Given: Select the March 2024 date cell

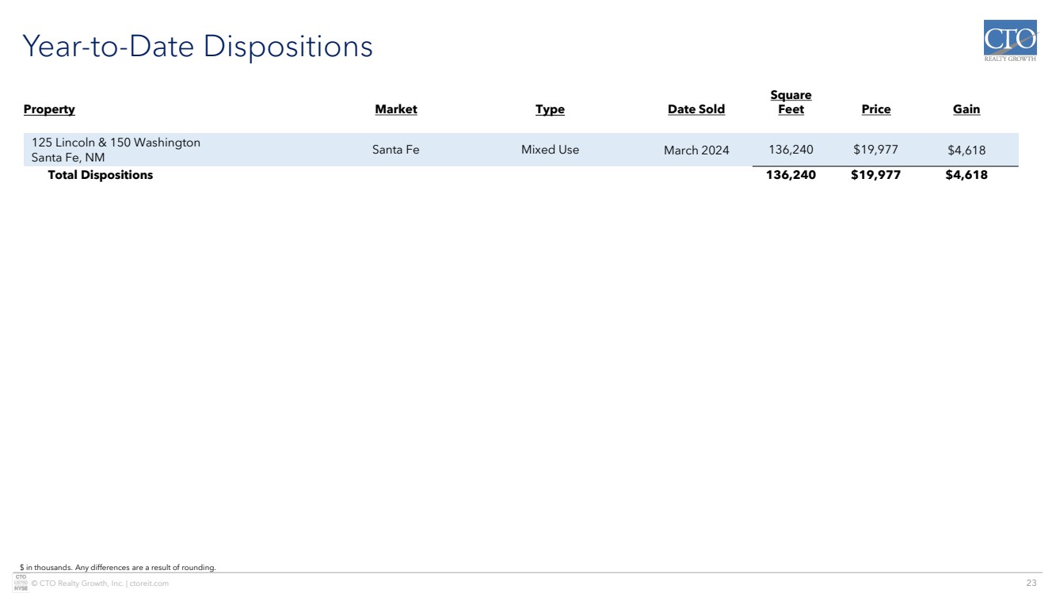Looking at the screenshot, I should point(696,150).
